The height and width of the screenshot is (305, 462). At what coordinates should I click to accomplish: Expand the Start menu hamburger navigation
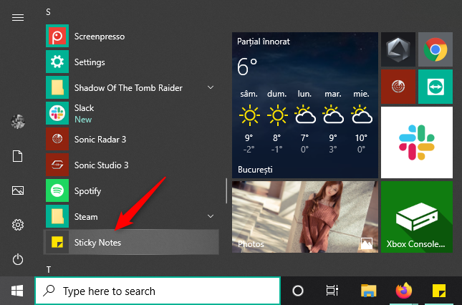tap(18, 18)
